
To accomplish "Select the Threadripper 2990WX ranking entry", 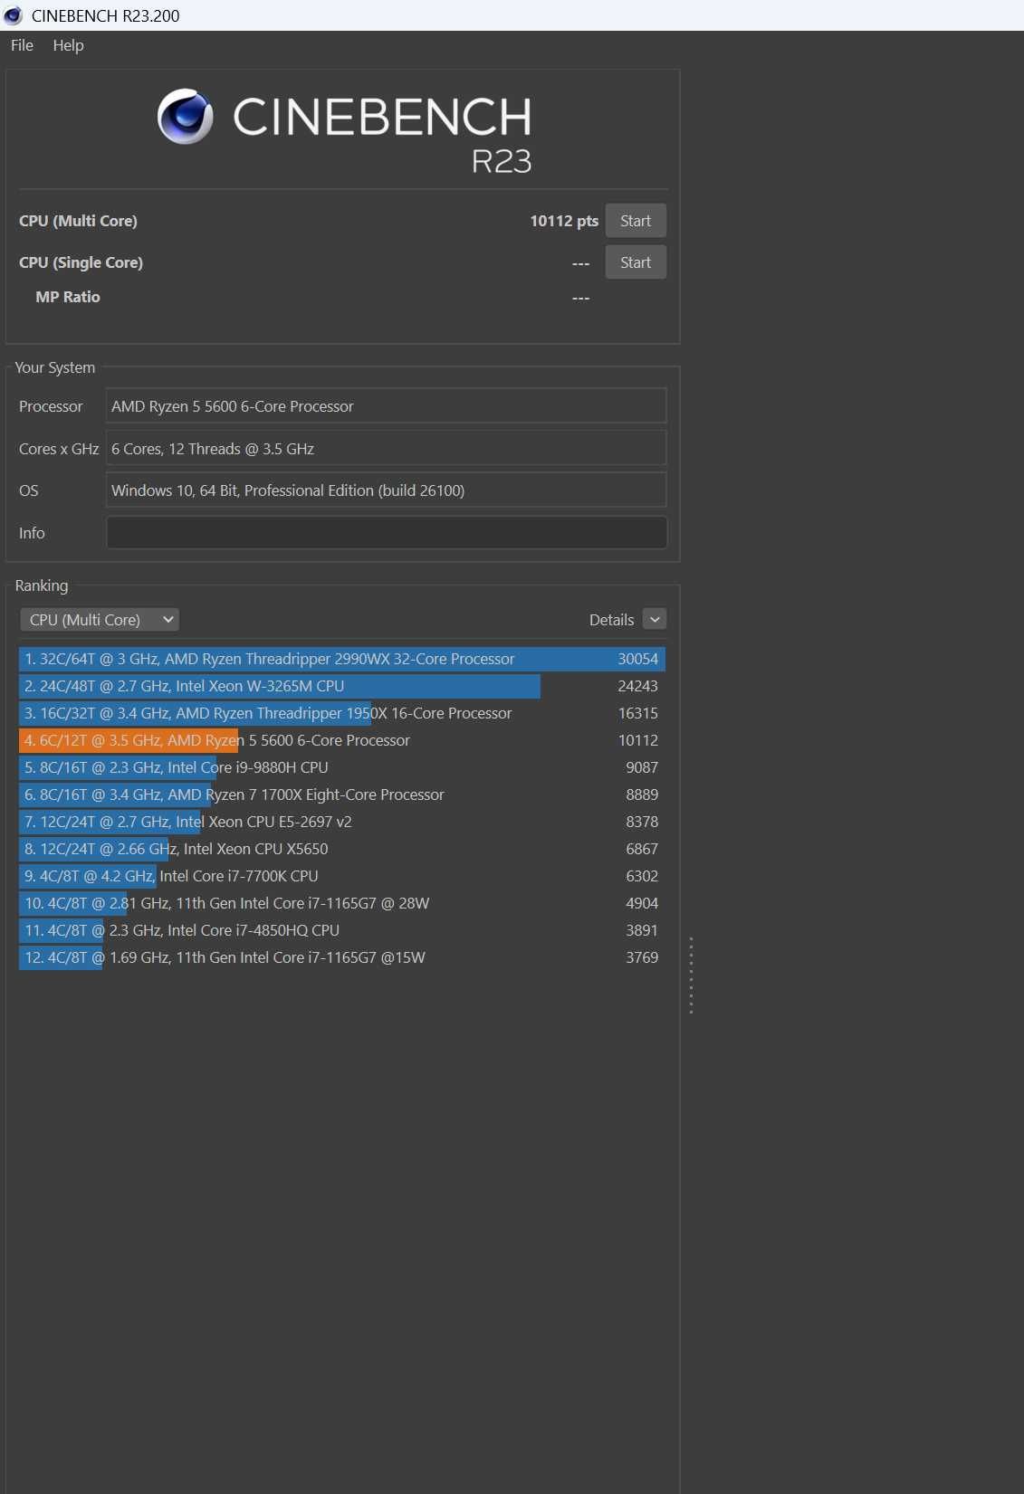I will tap(342, 659).
